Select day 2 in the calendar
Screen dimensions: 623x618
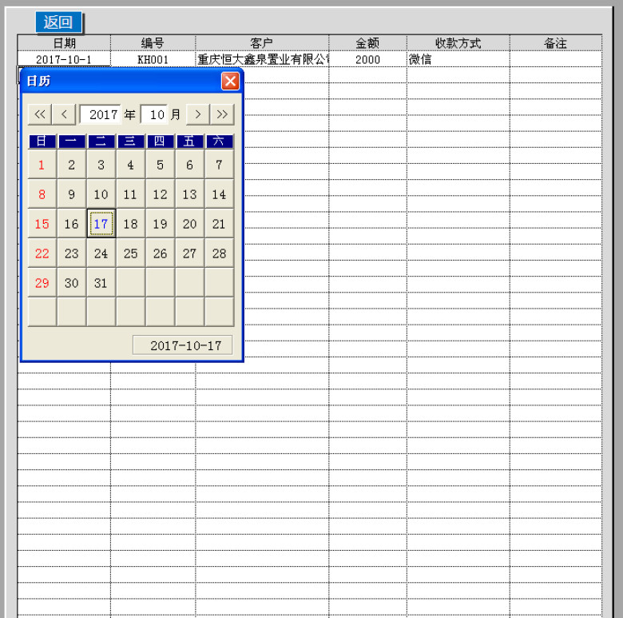point(72,164)
